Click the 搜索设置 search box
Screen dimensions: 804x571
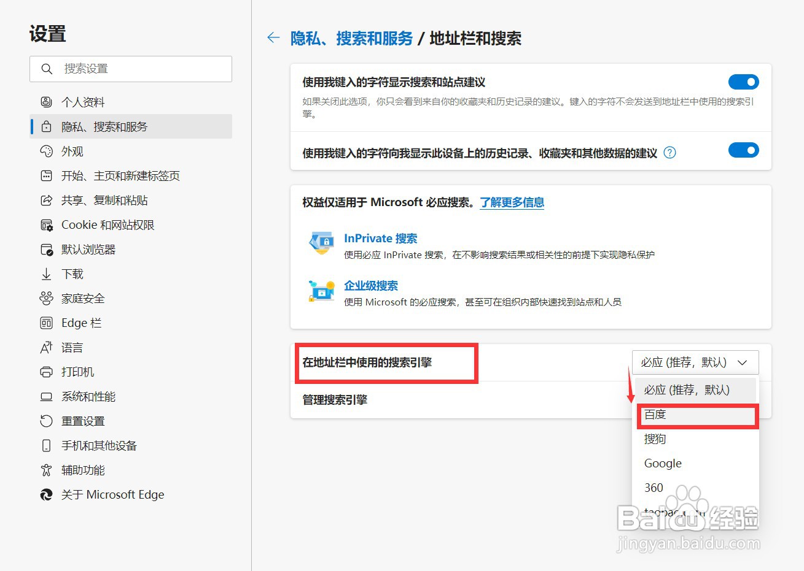tap(131, 69)
